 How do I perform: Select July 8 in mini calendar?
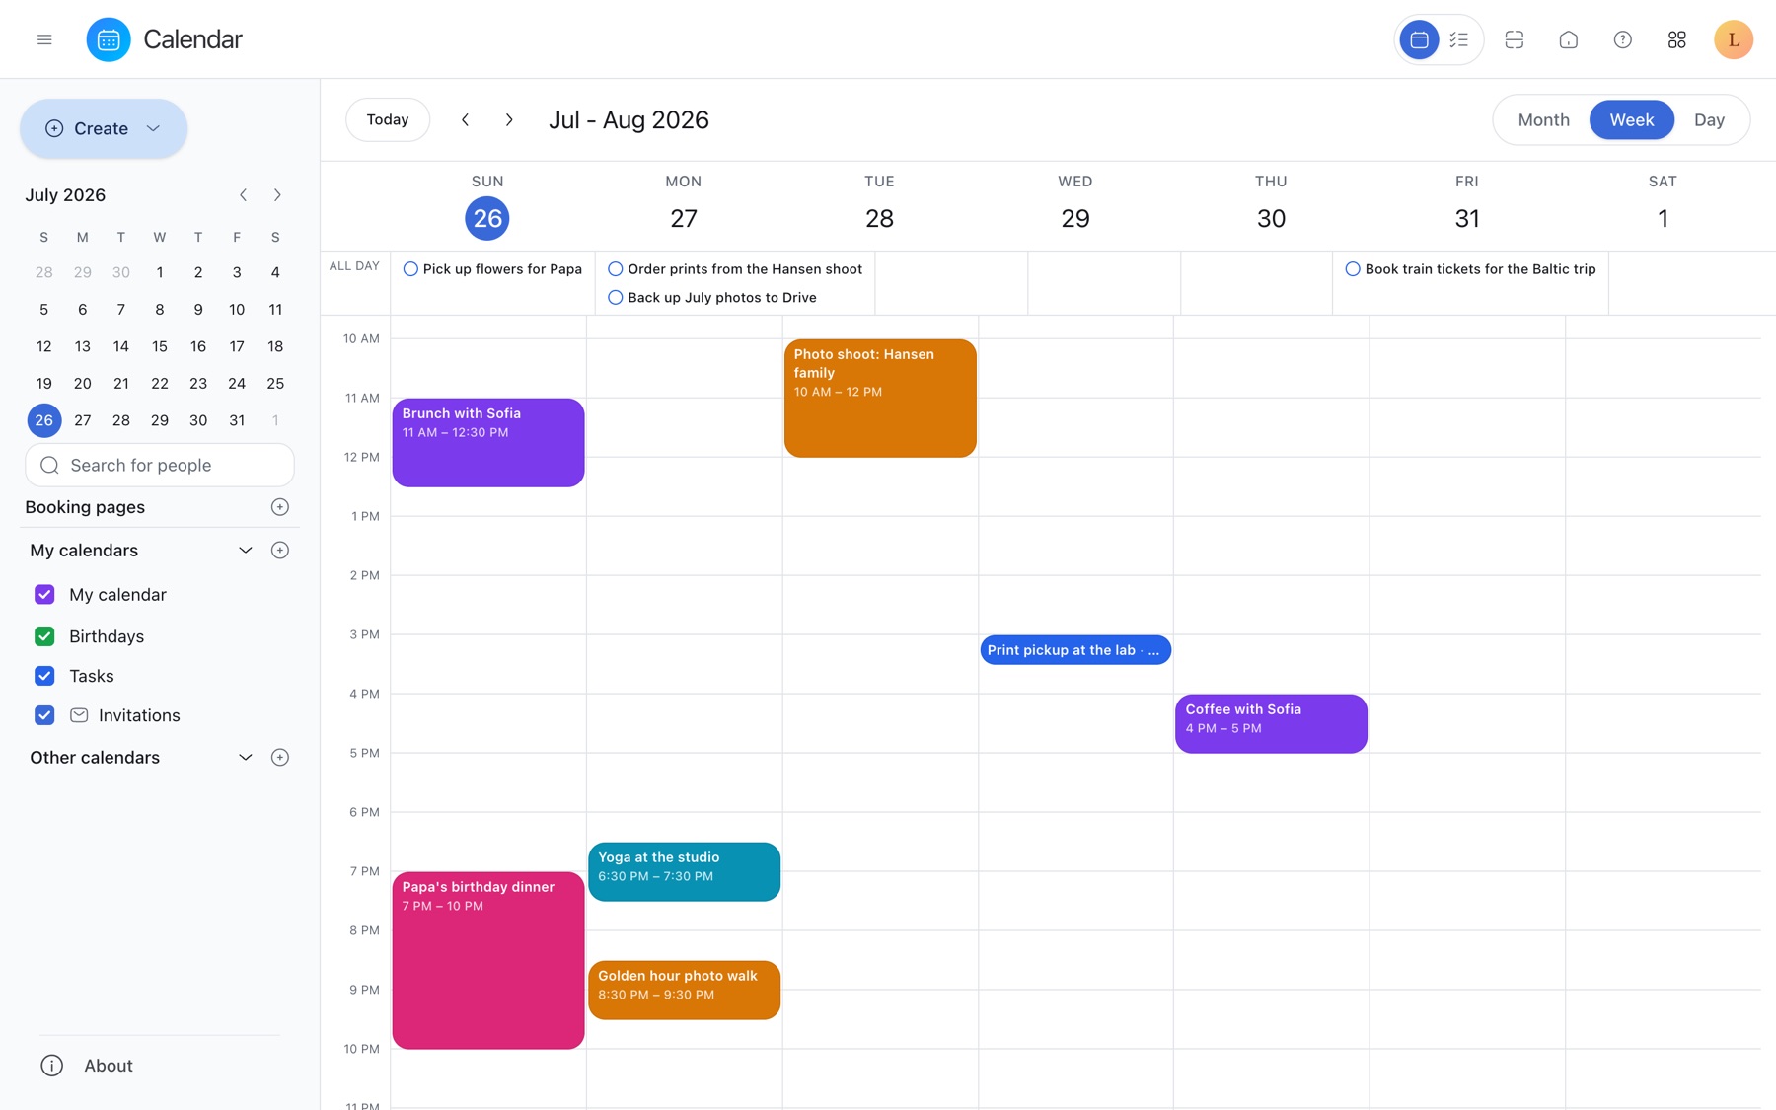(x=160, y=310)
